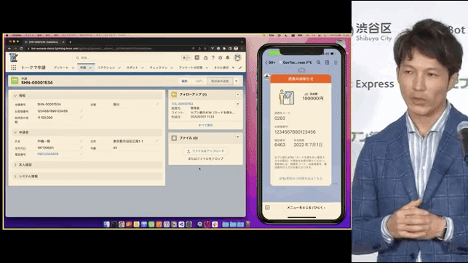Click the フォローアップ related list icon
Image resolution: width=468 pixels, height=263 pixels.
pyautogui.click(x=174, y=94)
